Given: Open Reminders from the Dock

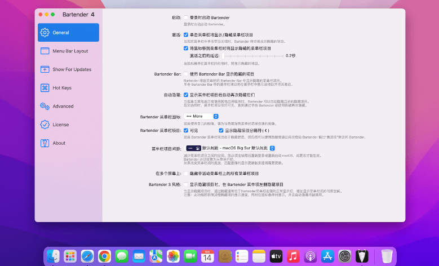Looking at the screenshot, I should [242, 256].
